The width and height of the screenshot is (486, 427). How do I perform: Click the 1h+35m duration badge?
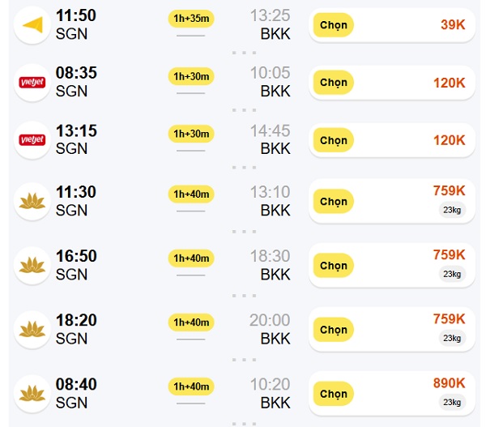coord(191,19)
